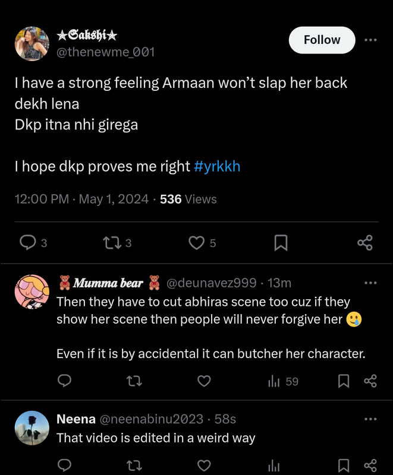This screenshot has height=475, width=393.
Task: Open Sakshi's profile picture
Action: coord(31,43)
